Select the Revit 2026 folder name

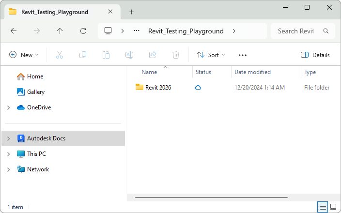pos(158,87)
